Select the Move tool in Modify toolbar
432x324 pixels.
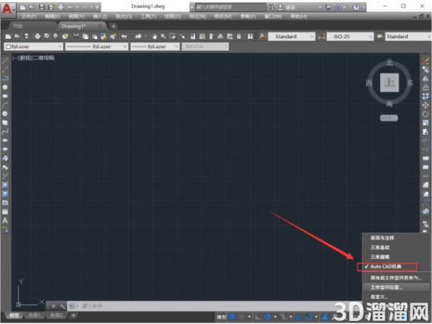pos(426,105)
